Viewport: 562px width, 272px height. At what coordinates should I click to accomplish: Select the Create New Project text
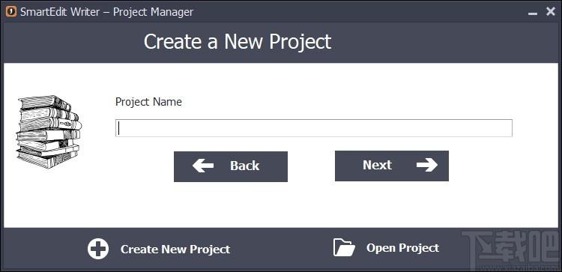coord(175,249)
